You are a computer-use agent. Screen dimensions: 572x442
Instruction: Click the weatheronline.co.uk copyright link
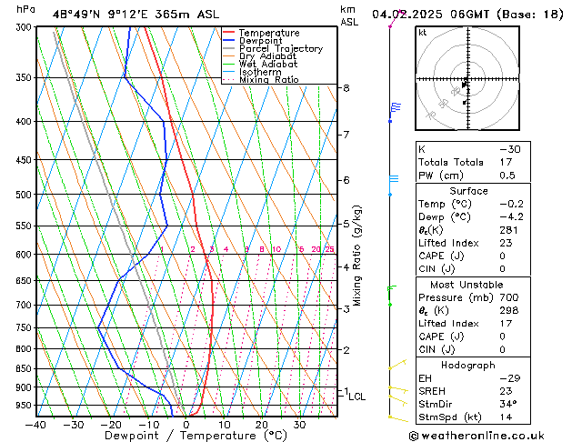tap(487, 435)
